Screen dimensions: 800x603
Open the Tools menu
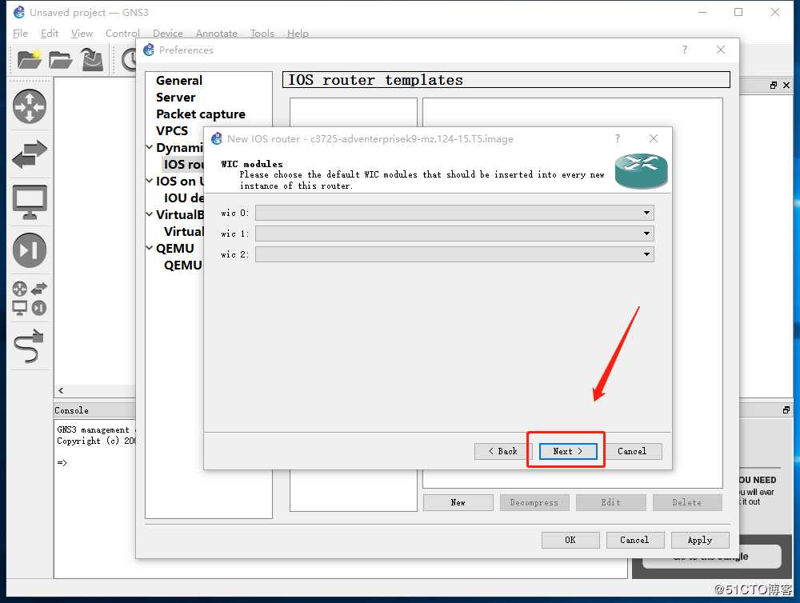pyautogui.click(x=262, y=33)
